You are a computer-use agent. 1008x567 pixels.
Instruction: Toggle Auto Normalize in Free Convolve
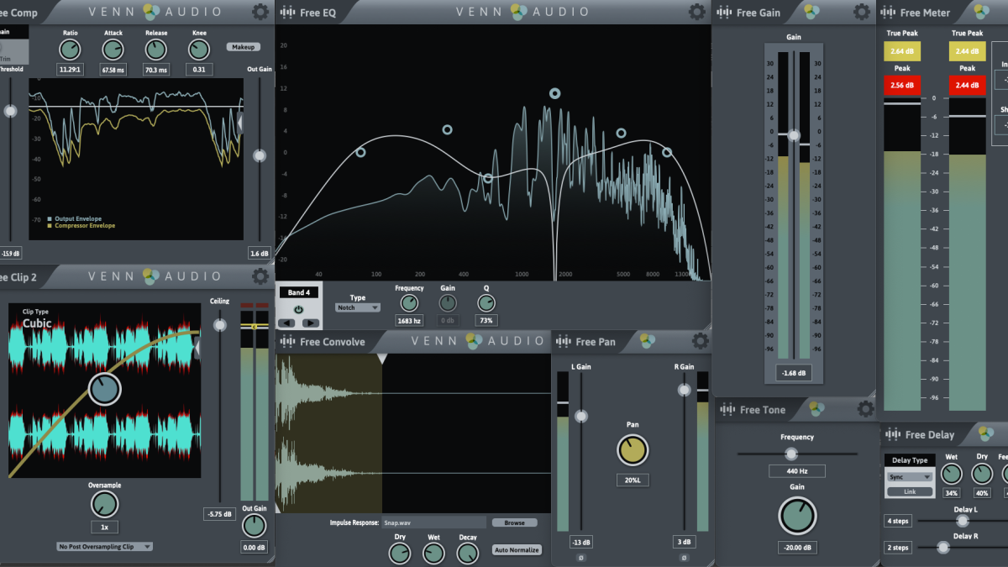click(x=517, y=550)
